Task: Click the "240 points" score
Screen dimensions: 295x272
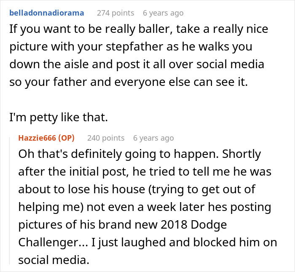Action: [106, 138]
